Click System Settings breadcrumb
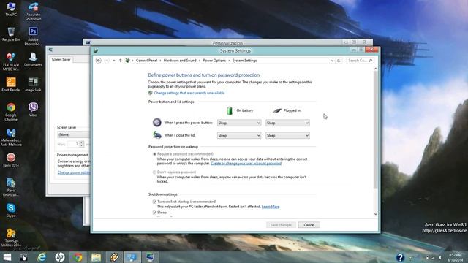The width and height of the screenshot is (468, 263). [x=244, y=61]
